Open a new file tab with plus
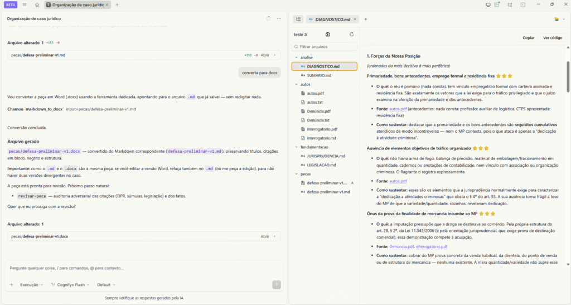571x305 pixels. 366,20
